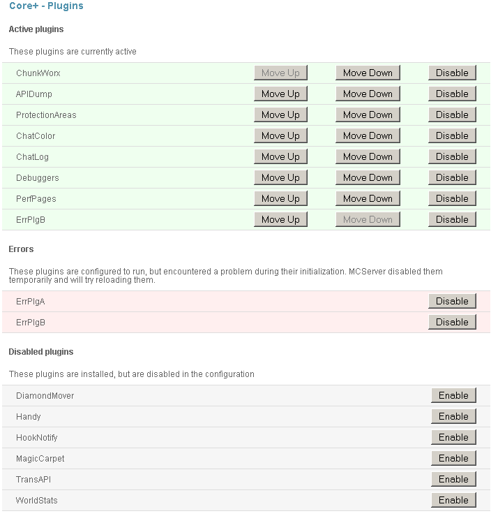Viewport: 491px width, 516px height.
Task: Disable the Debuggers plugin
Action: [452, 177]
